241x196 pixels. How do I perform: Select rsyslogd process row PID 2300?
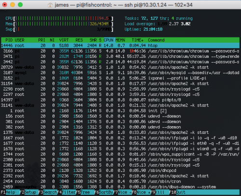pyautogui.click(x=120, y=160)
